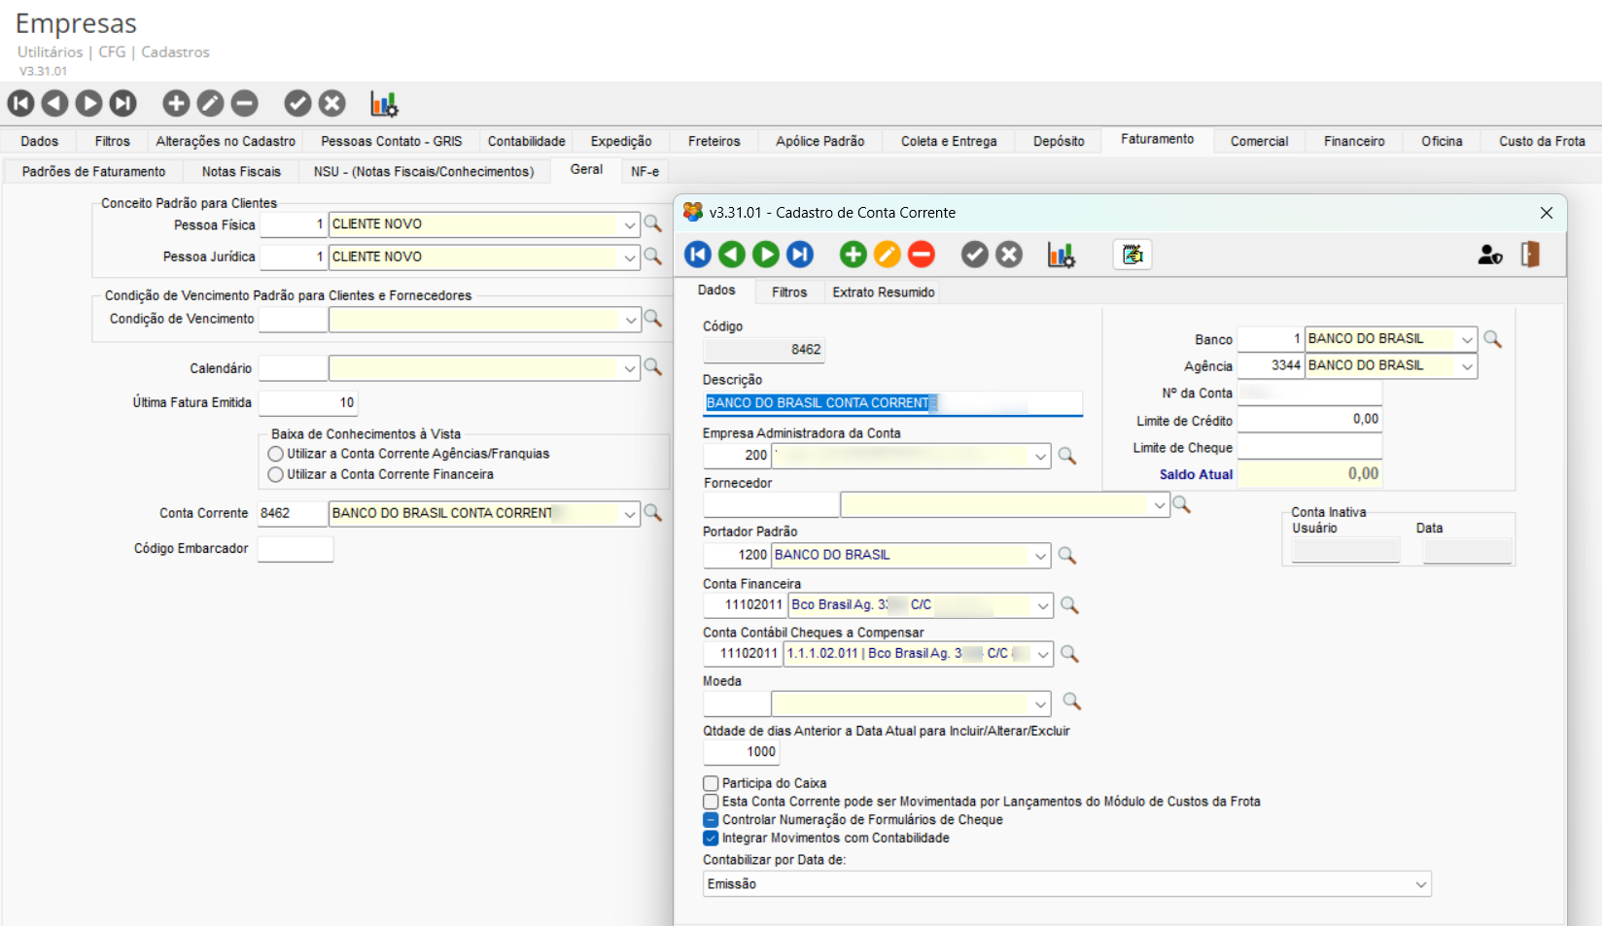Click the green add record icon in Cadastro de Conta Corrente

pos(853,255)
